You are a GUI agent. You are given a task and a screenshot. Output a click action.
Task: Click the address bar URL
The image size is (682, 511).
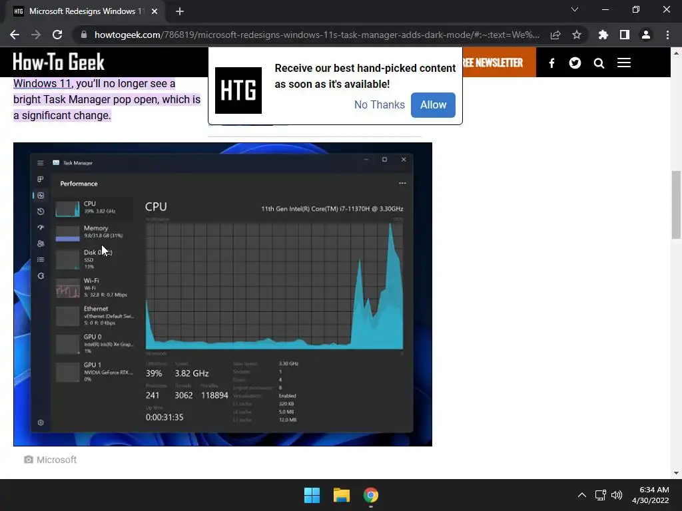pyautogui.click(x=316, y=35)
